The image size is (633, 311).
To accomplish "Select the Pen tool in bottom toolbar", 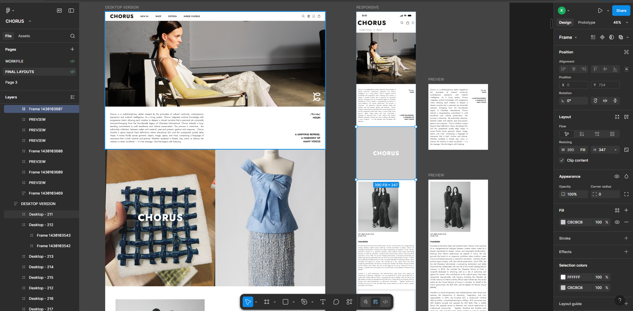I will [x=304, y=302].
